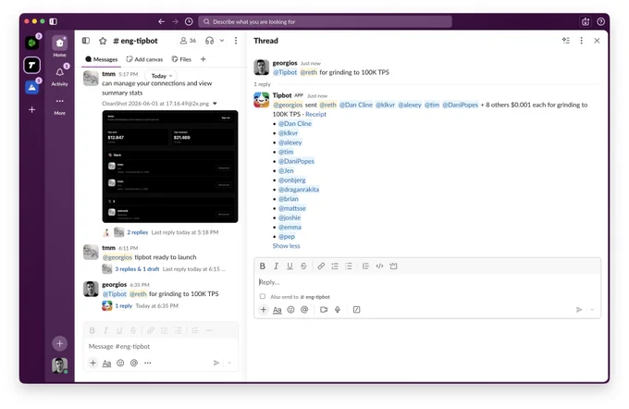Image resolution: width=629 pixels, height=409 pixels.
Task: Click the @reth mention in the channel message
Action: [138, 294]
